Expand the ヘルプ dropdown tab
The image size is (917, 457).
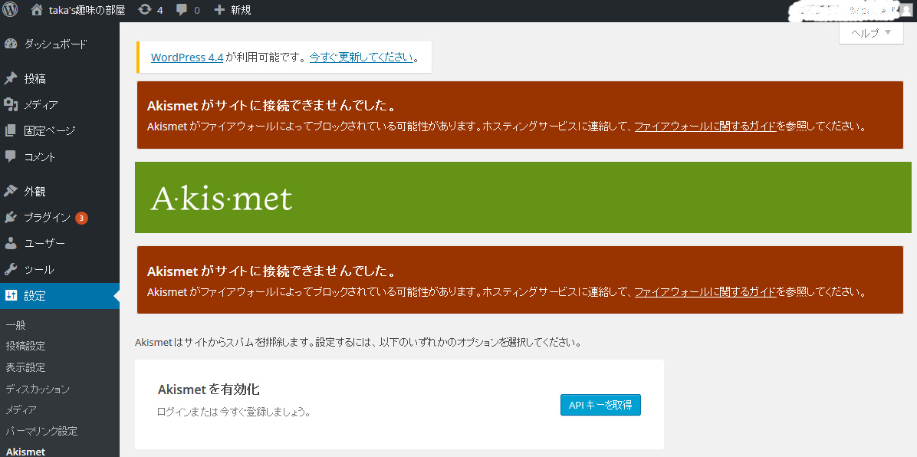(872, 33)
